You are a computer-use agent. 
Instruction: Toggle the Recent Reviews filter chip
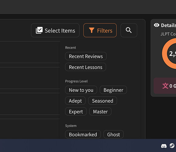[x=86, y=56]
